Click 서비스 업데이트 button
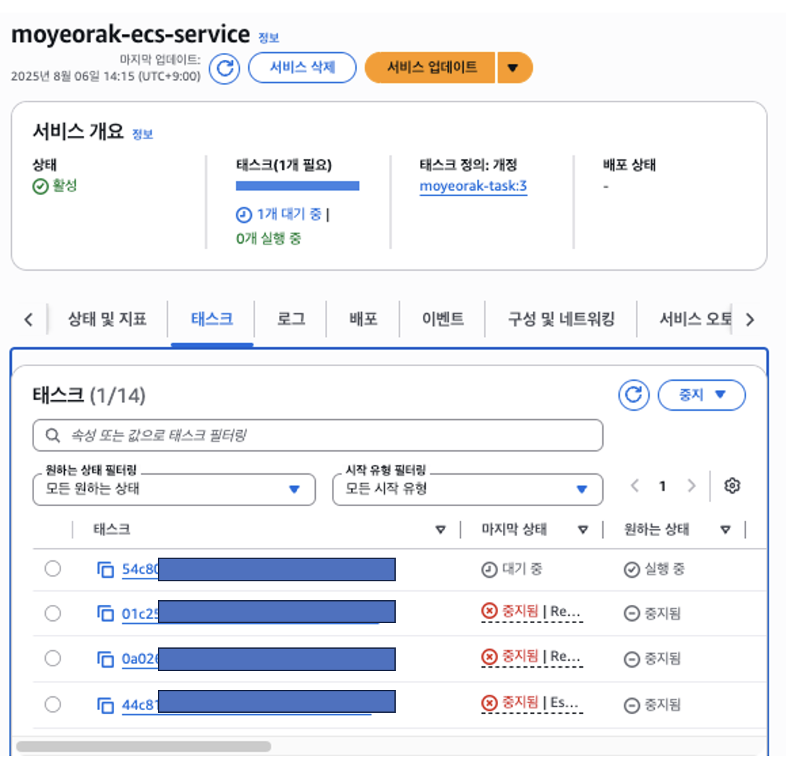Viewport: 786px width, 763px height. [x=431, y=68]
